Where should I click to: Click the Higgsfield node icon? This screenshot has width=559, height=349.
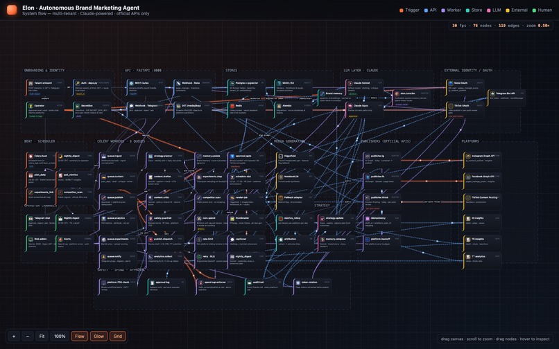pyautogui.click(x=281, y=156)
